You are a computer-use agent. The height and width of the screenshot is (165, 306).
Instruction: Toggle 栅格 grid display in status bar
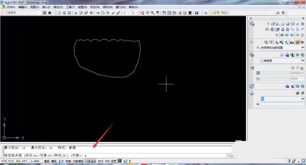tap(54, 161)
